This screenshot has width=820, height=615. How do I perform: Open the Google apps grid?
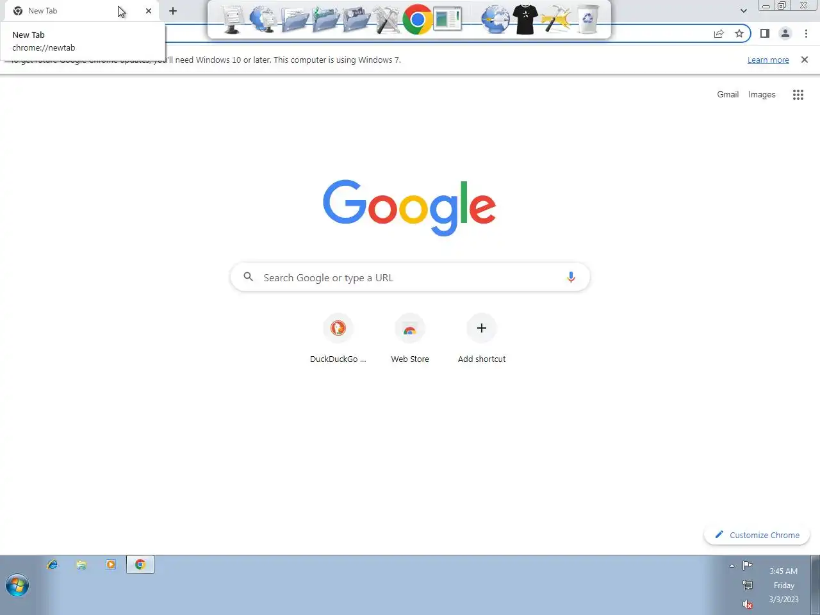pos(798,95)
